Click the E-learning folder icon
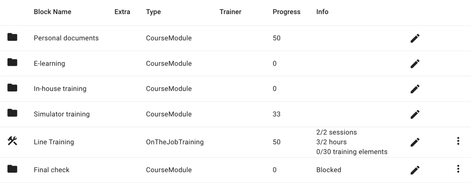 coord(12,62)
